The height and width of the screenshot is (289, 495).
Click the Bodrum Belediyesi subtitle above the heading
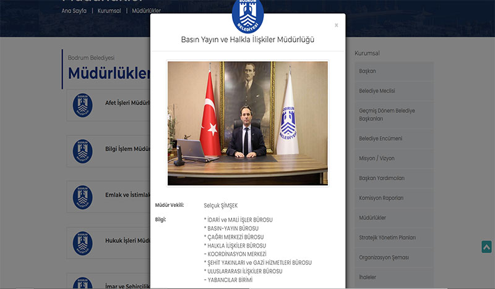click(91, 58)
